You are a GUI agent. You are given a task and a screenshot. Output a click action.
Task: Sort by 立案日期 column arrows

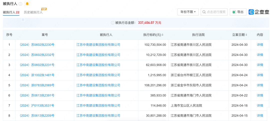pyautogui.click(x=246, y=35)
